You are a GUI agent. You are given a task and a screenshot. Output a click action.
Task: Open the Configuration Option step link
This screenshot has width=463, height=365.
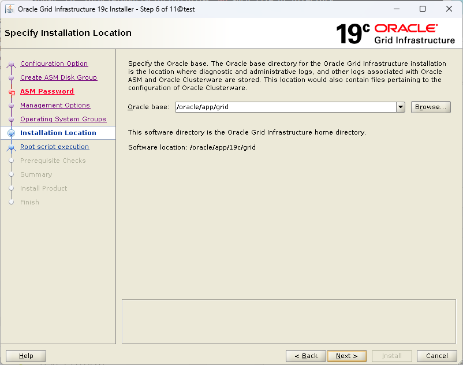pos(54,64)
